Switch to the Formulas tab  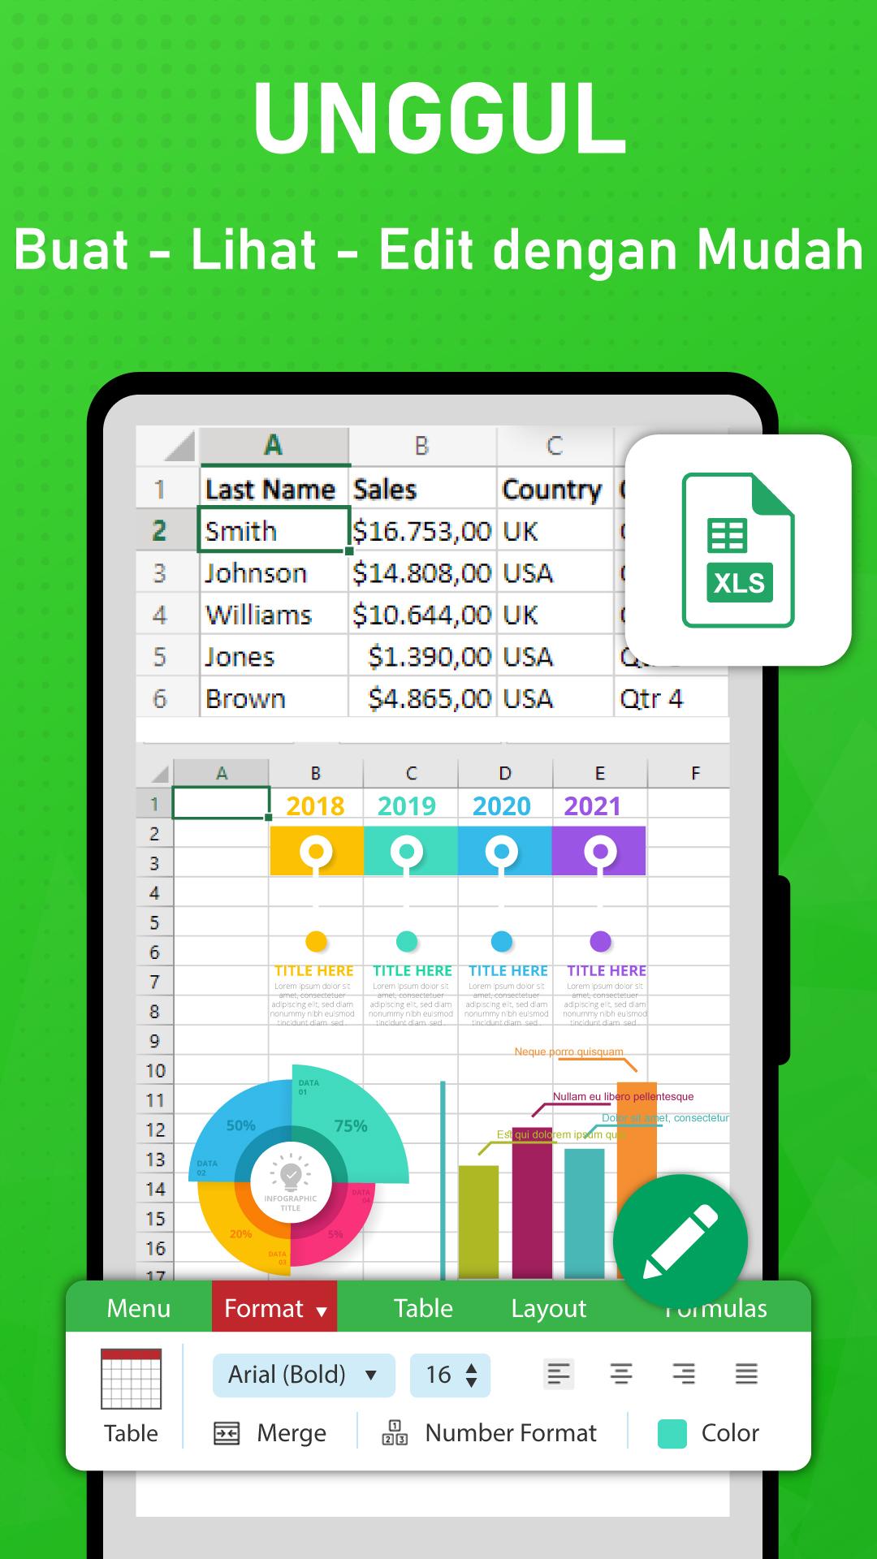pyautogui.click(x=715, y=1308)
